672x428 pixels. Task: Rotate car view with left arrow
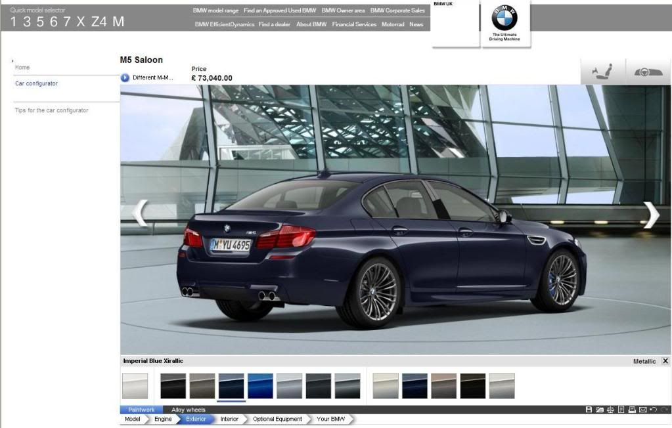click(x=140, y=213)
